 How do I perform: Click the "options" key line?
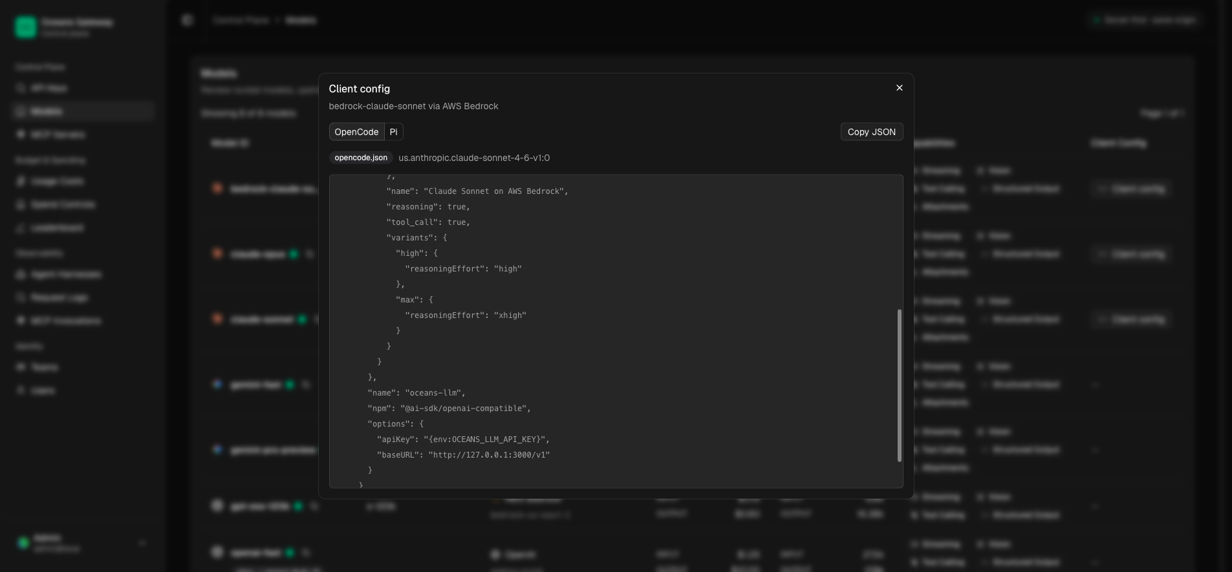(x=395, y=424)
